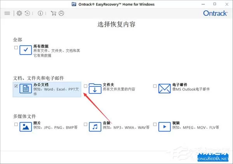Click the 所有数据 checkmark icon
Image resolution: width=233 pixels, height=164 pixels.
pos(26,50)
